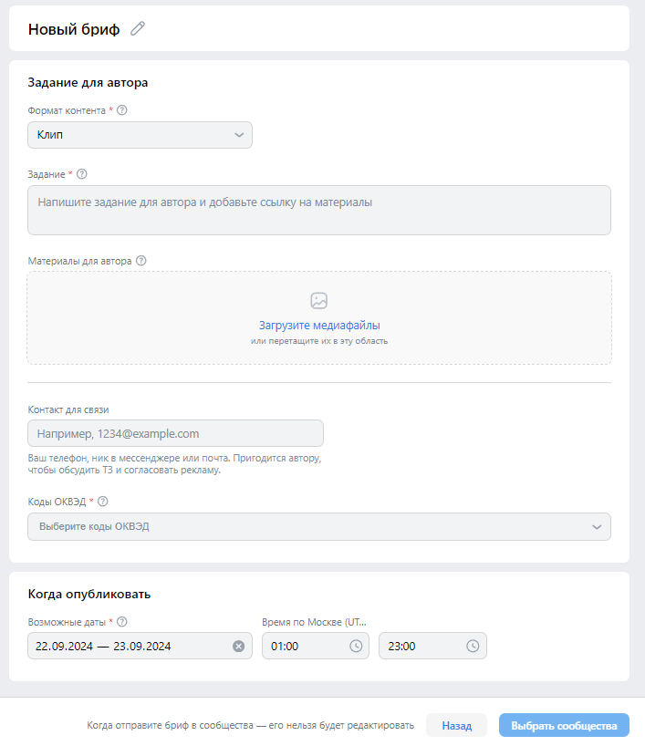
Task: Click the 01:00 time input field
Action: tap(315, 646)
